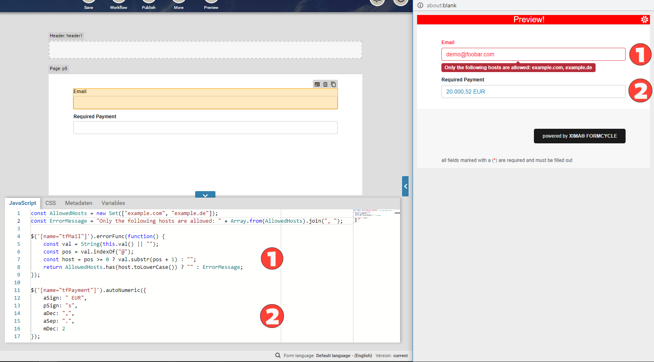The width and height of the screenshot is (654, 362).
Task: Open the More toolbar menu
Action: [179, 5]
